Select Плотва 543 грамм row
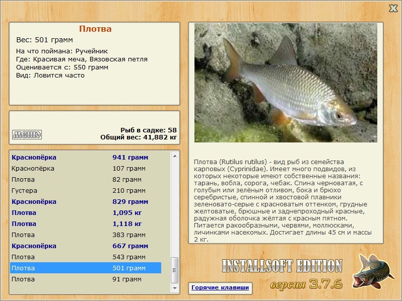402x301 pixels. (86, 257)
